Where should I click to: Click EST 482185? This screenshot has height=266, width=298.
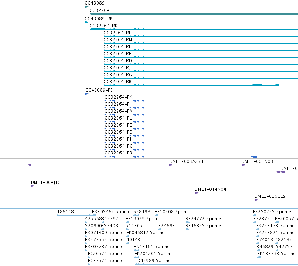click(283, 240)
